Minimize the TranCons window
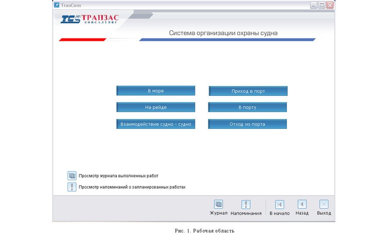387x237 pixels. (313, 5)
